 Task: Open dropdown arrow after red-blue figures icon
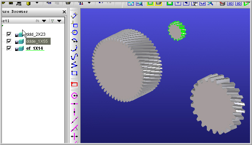tap(89, 3)
